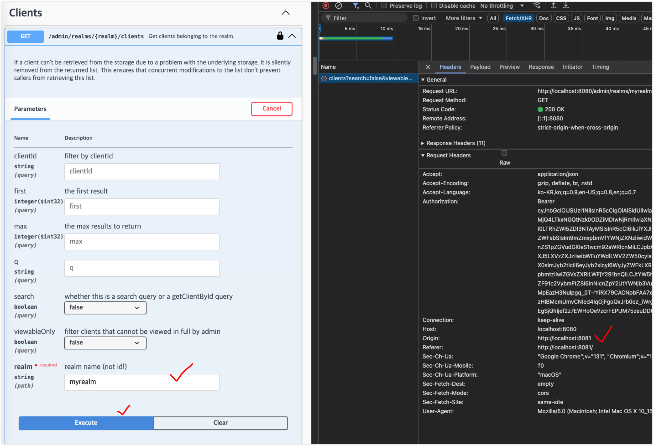The width and height of the screenshot is (654, 446).
Task: Select the Media filter
Action: tap(629, 18)
